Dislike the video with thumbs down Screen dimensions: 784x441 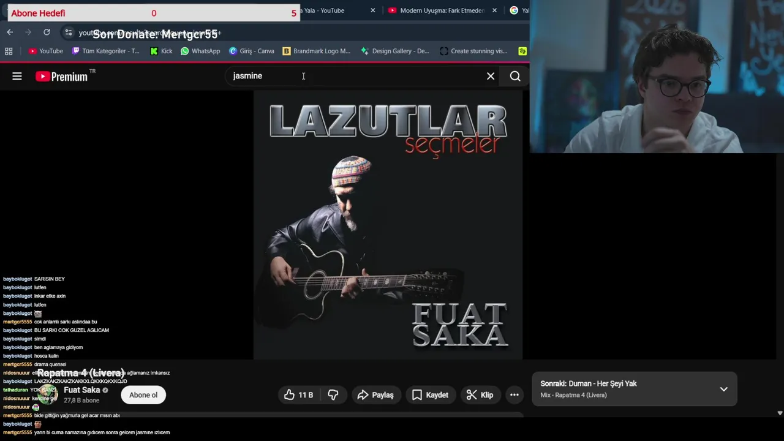coord(333,395)
